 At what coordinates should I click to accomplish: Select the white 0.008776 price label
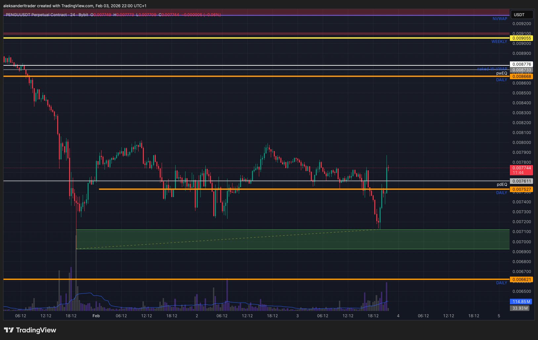point(521,64)
